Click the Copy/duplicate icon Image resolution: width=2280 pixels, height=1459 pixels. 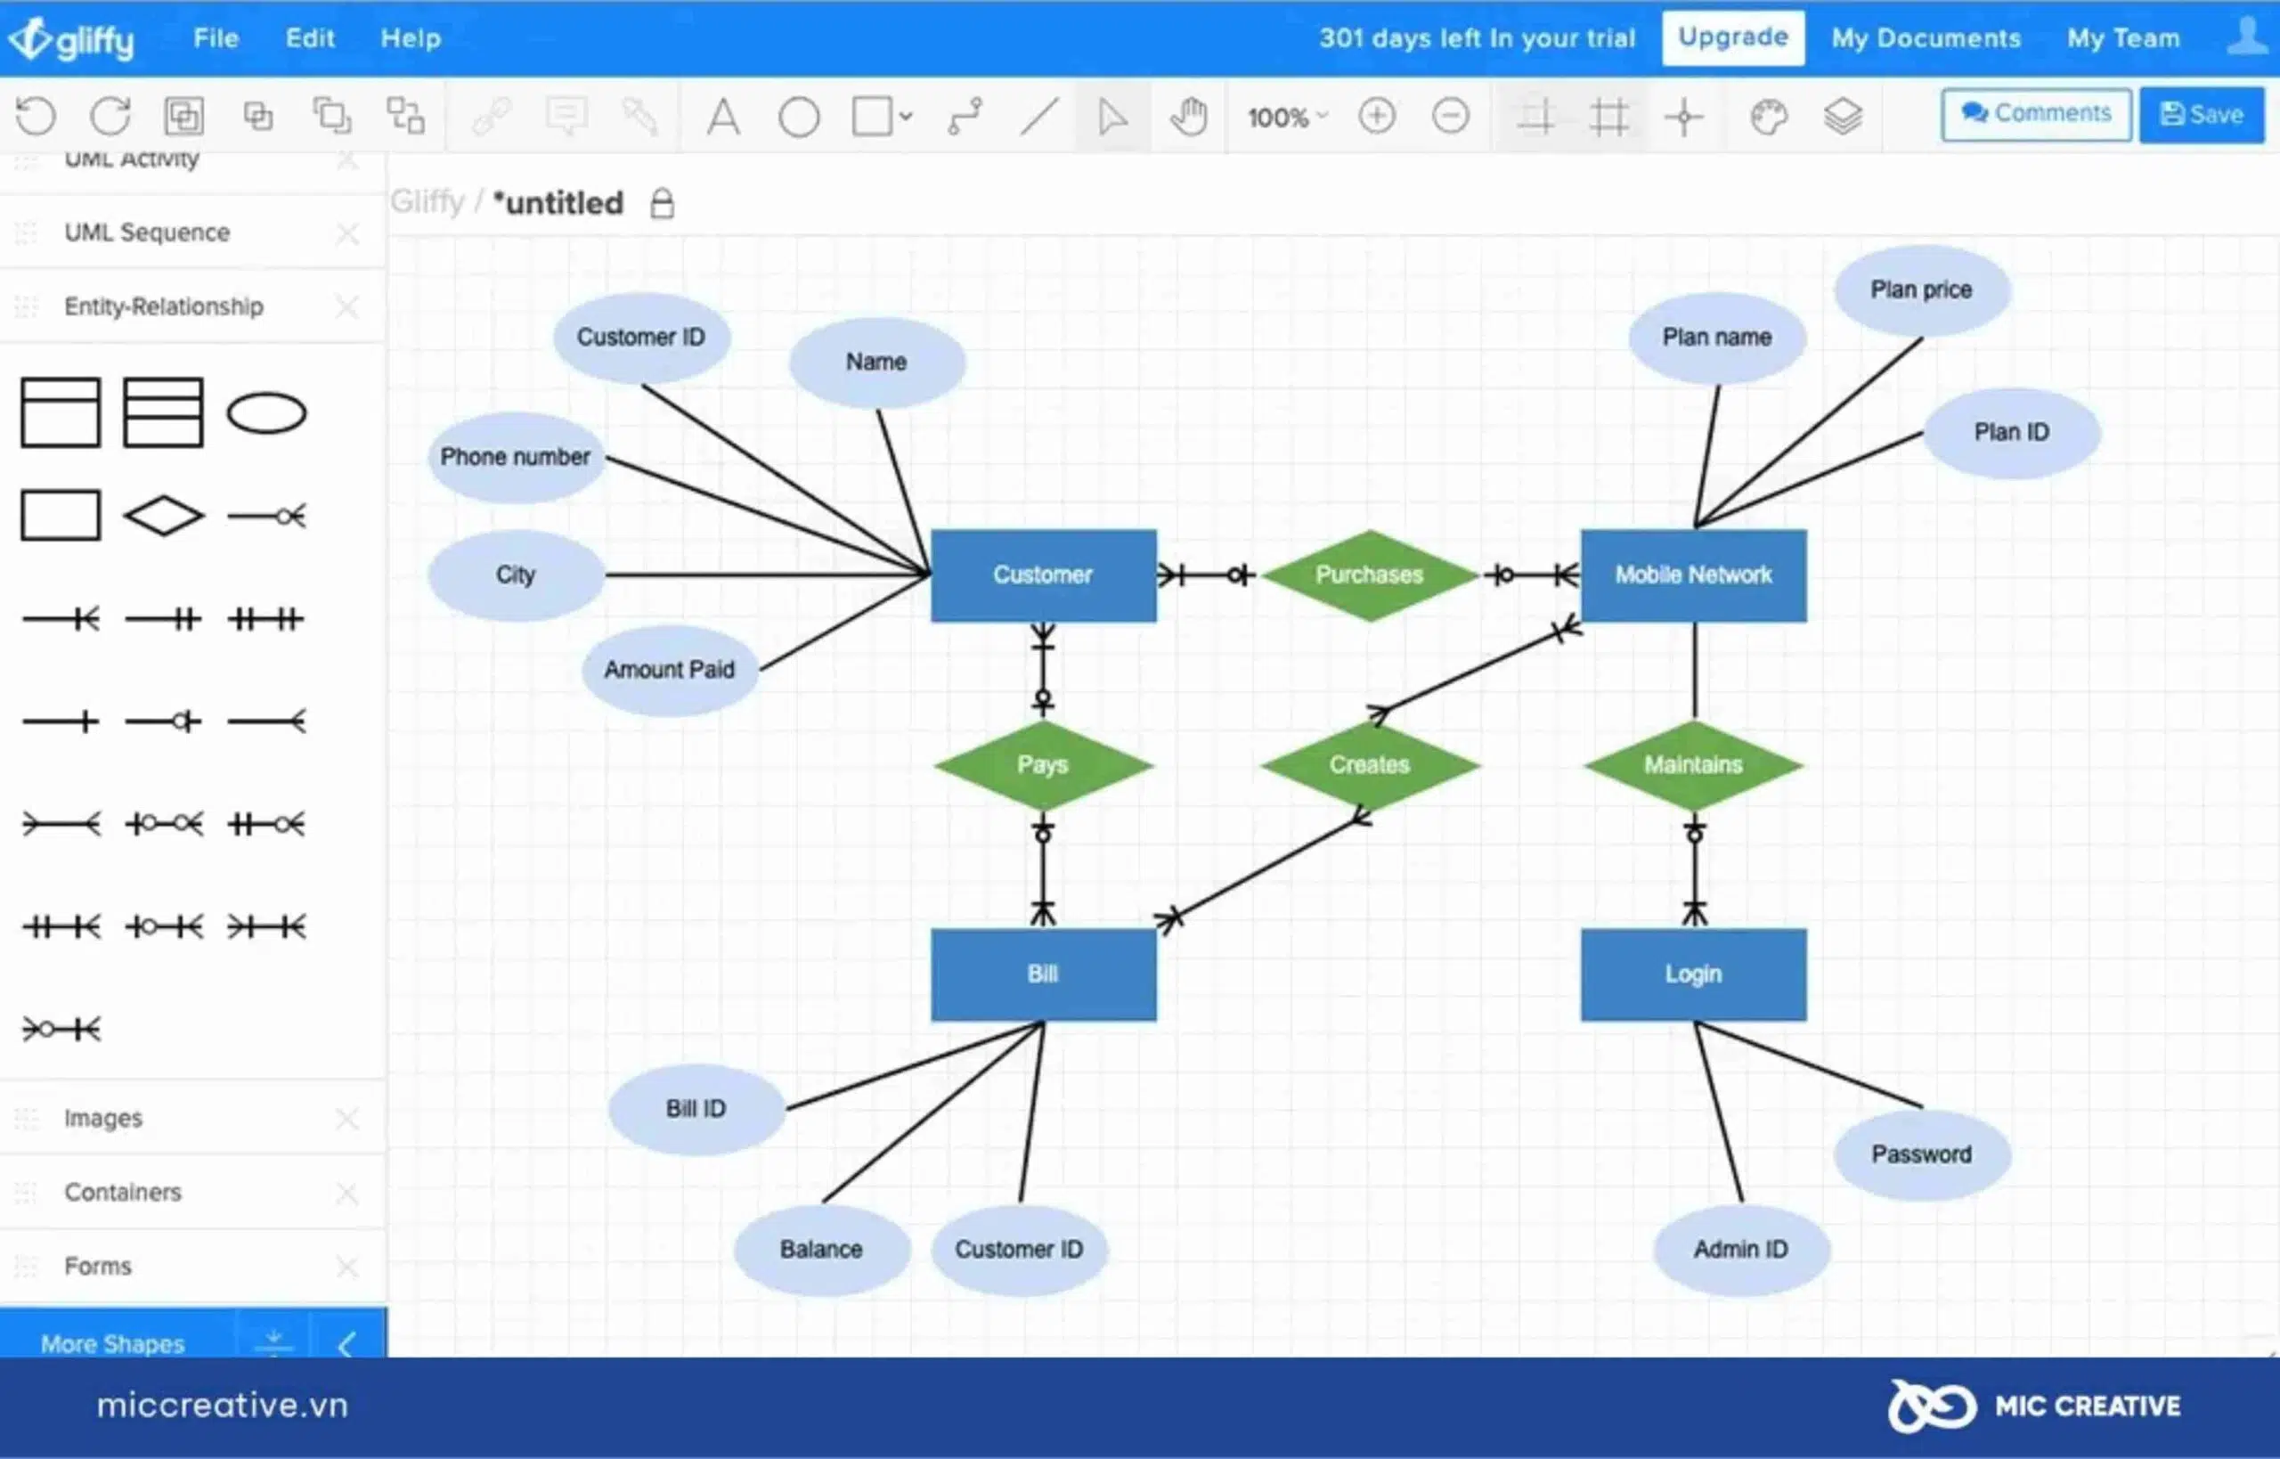(332, 117)
